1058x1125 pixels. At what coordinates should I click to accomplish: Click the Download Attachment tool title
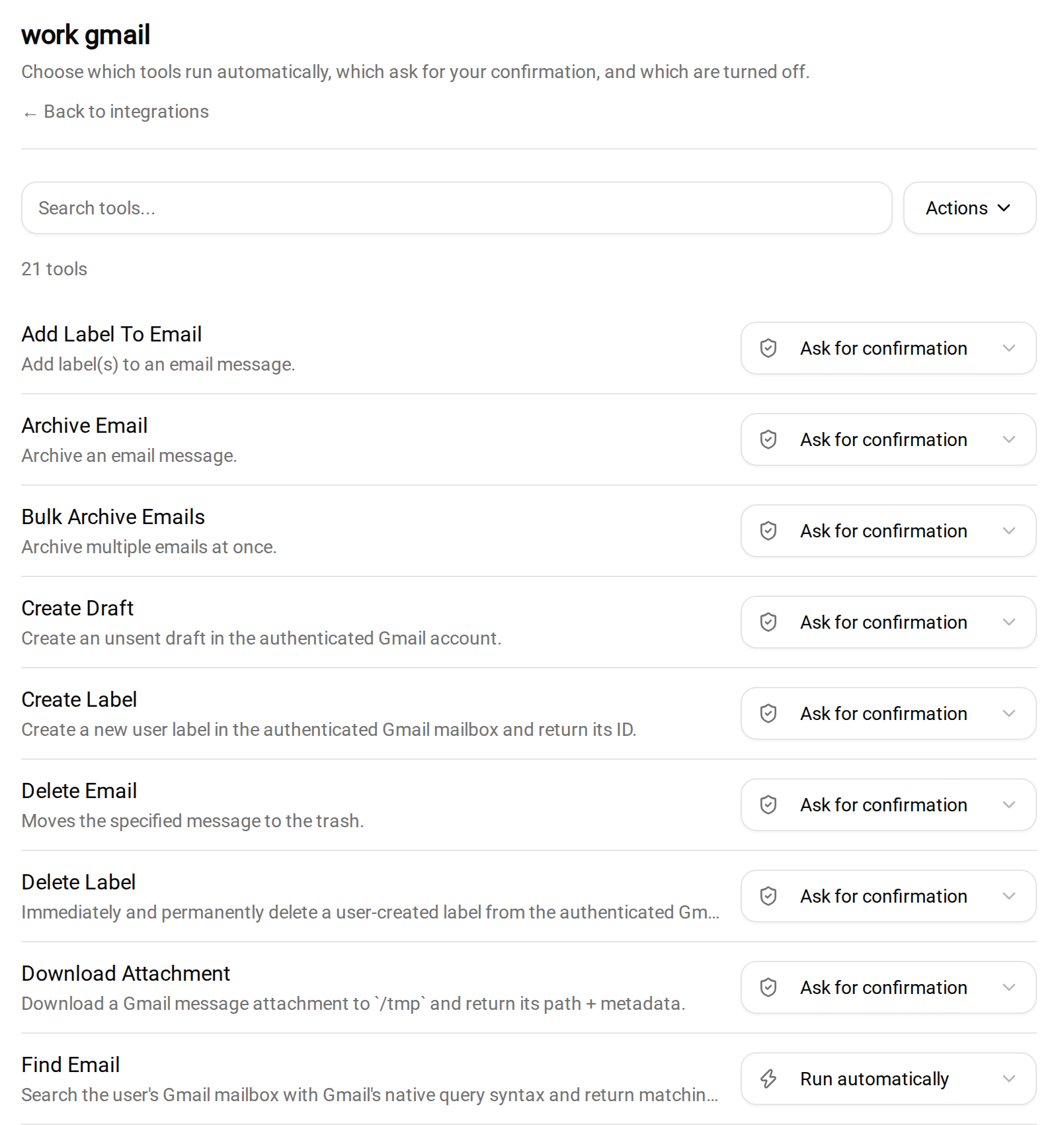coord(126,973)
